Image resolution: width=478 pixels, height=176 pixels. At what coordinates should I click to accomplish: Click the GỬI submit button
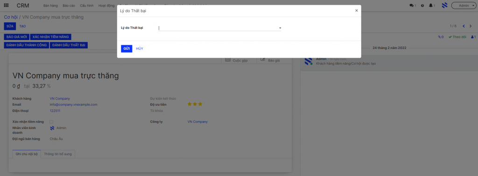[x=127, y=48]
